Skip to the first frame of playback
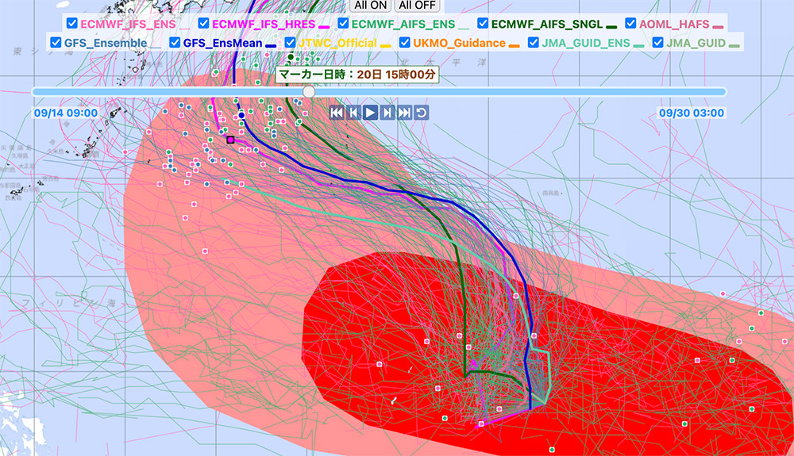The image size is (794, 456). point(336,113)
